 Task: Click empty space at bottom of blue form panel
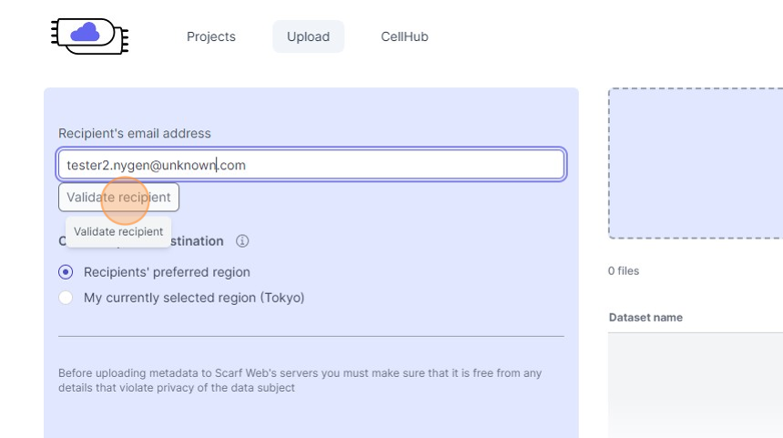click(x=310, y=419)
